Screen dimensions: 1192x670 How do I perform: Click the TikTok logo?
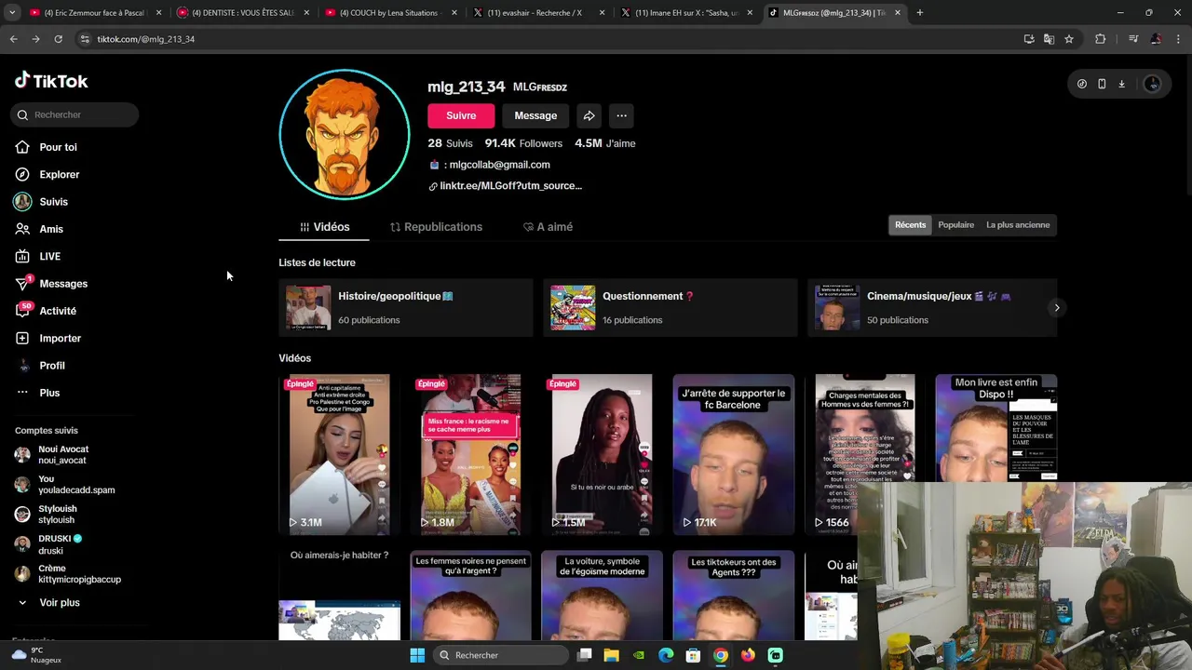coord(51,81)
